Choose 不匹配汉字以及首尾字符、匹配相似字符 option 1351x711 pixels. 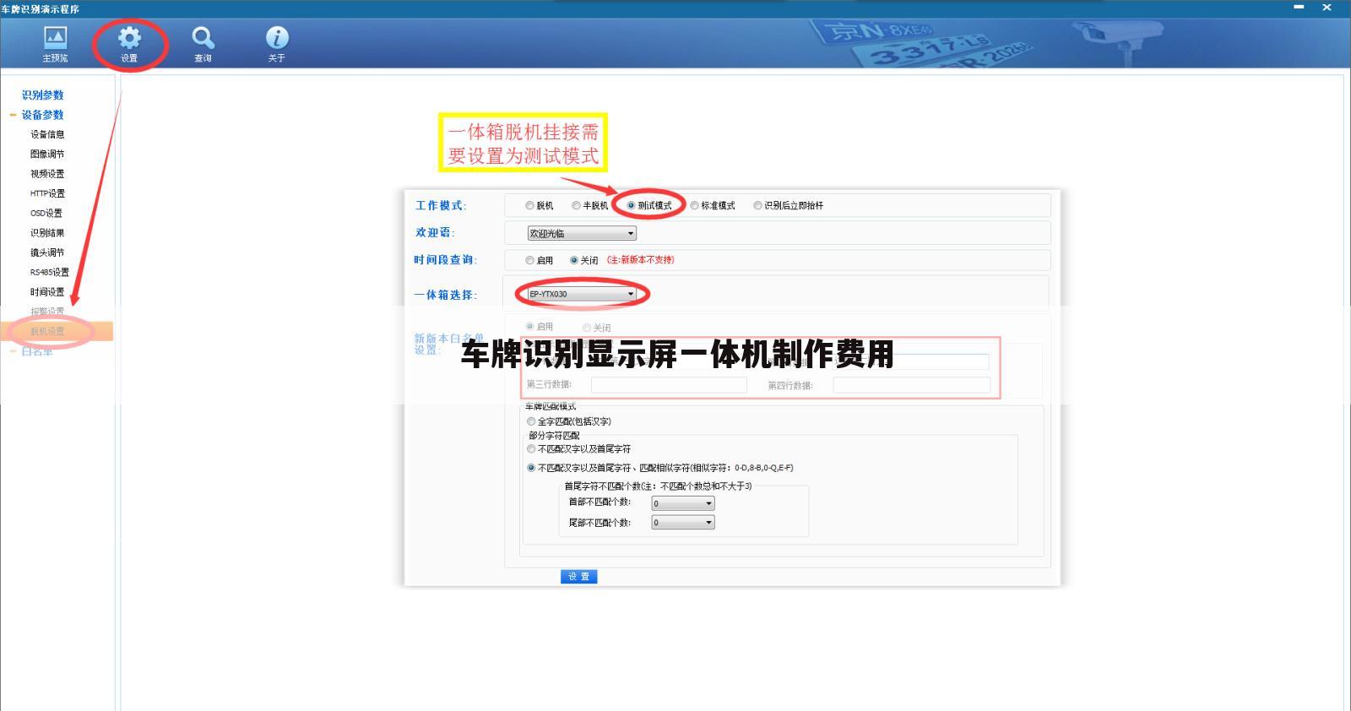click(x=531, y=468)
